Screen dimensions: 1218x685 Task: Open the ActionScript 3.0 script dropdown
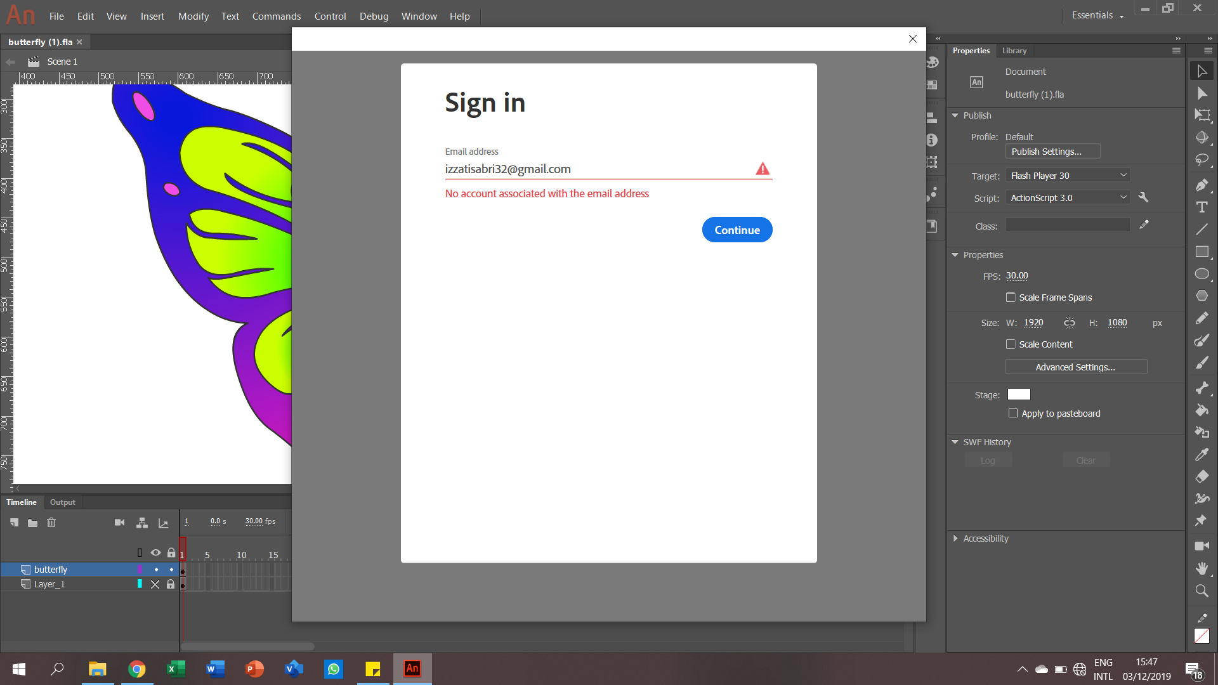tap(1067, 197)
